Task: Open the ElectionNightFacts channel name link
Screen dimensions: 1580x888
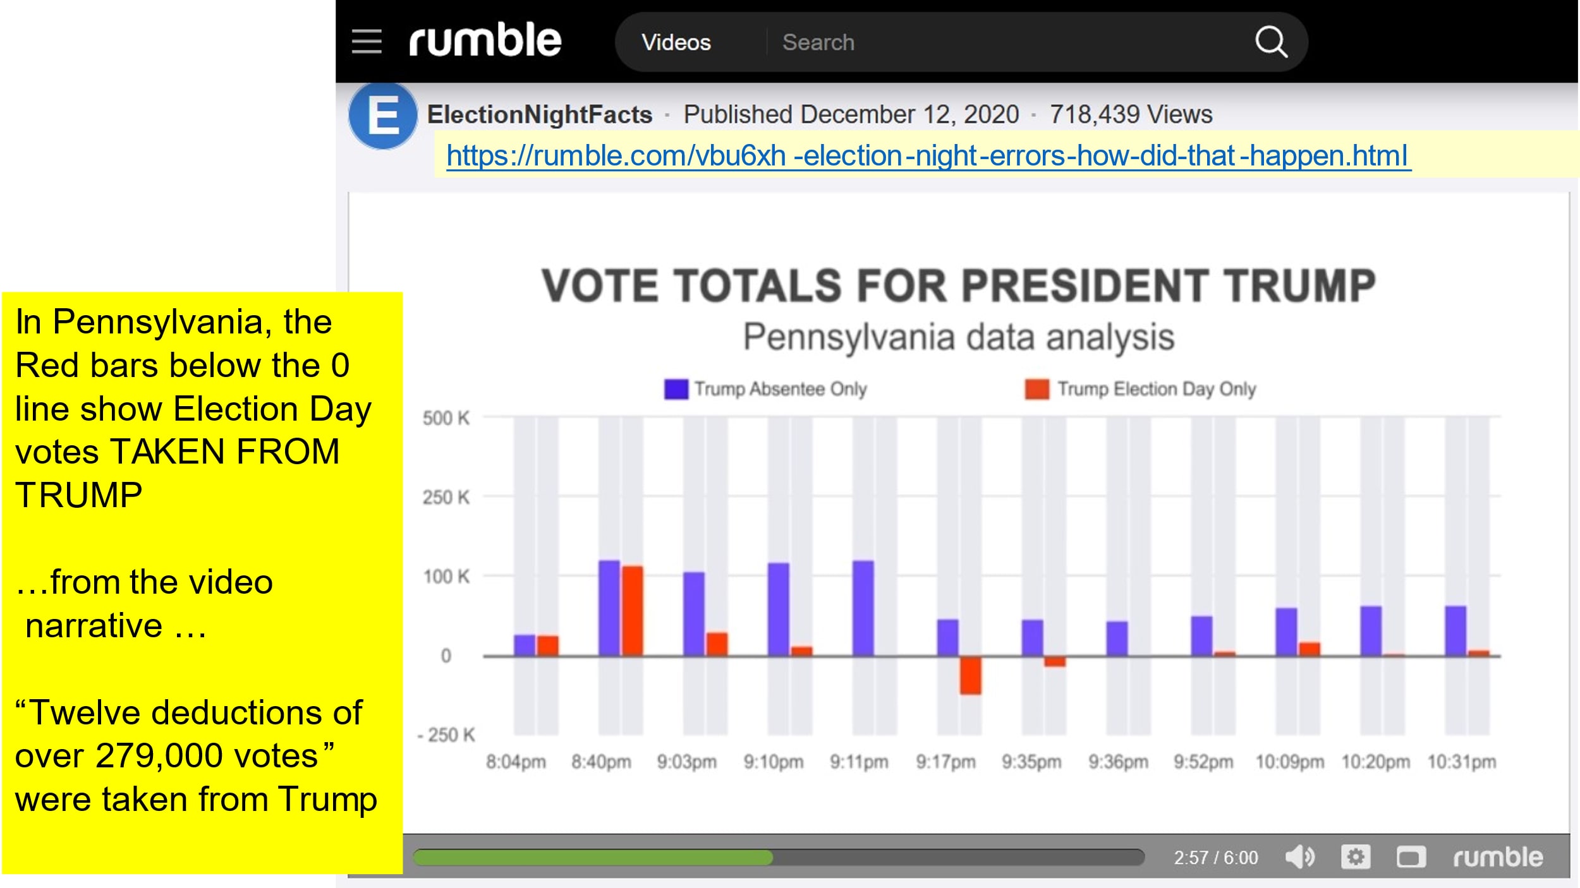Action: 539,115
